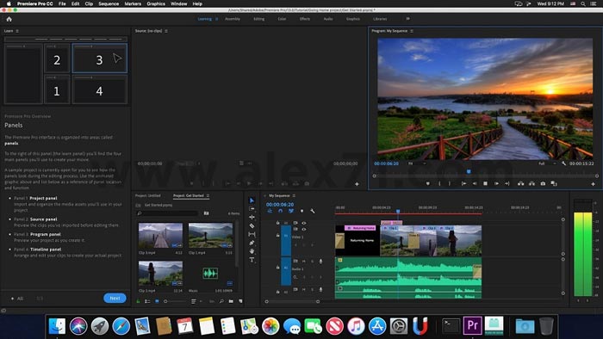Image resolution: width=603 pixels, height=339 pixels.
Task: Click Mark In in Program monitor
Action: [x=439, y=183]
